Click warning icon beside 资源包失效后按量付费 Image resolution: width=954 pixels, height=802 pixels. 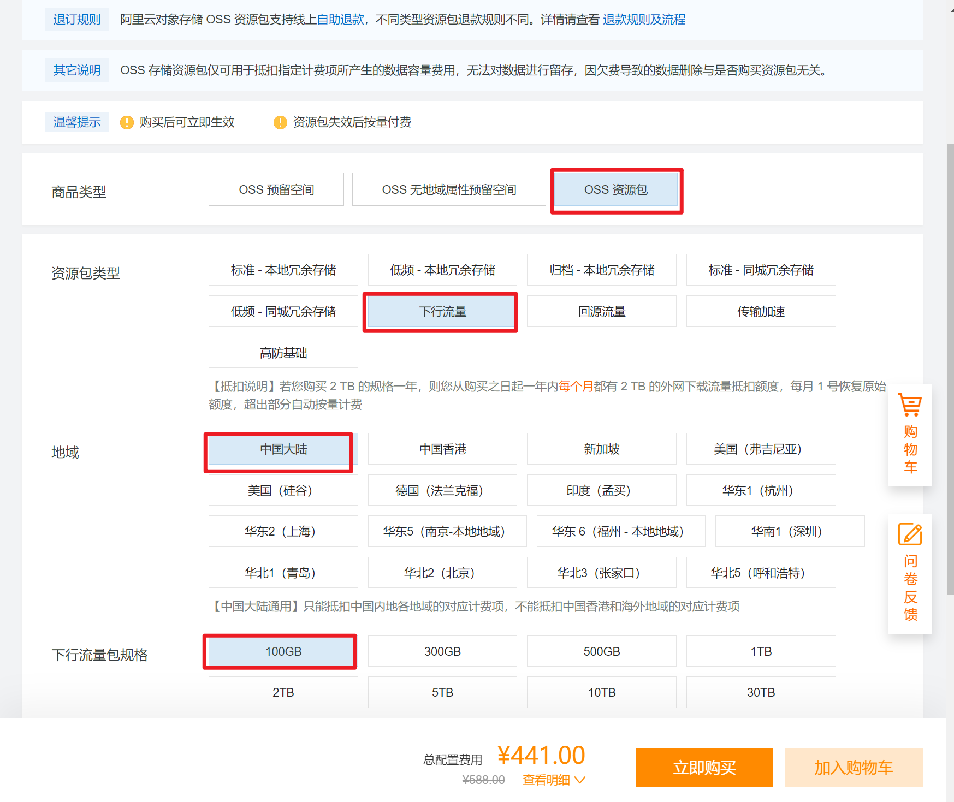click(x=280, y=122)
